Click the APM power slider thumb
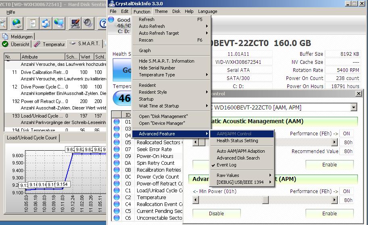 tap(266, 200)
